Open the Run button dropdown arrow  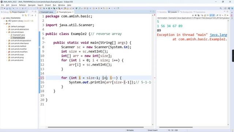[x=52, y=8]
